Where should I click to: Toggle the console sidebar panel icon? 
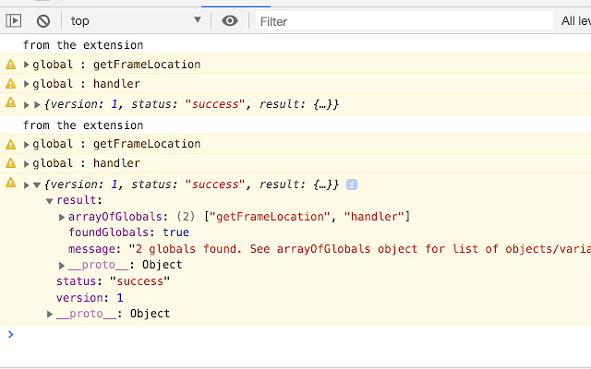[14, 20]
